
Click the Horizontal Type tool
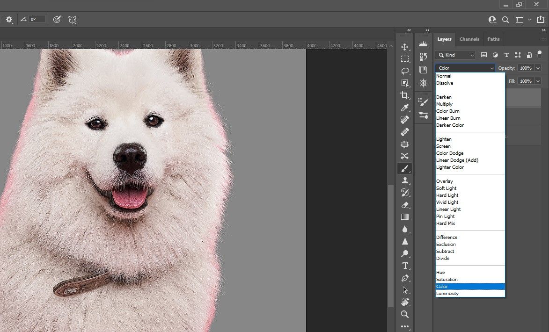(405, 266)
